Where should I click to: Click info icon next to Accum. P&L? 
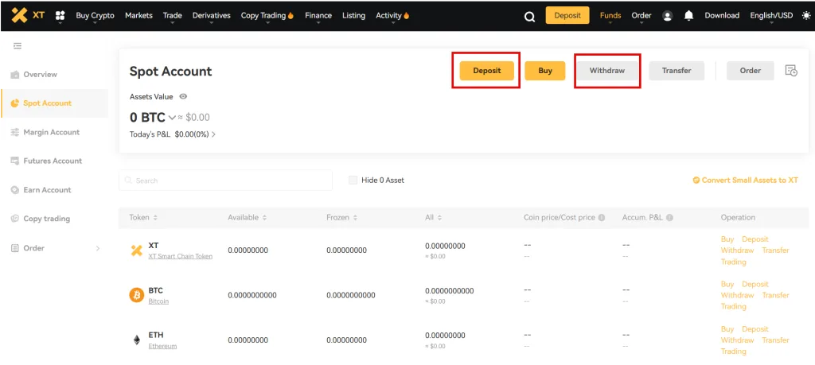pyautogui.click(x=669, y=218)
